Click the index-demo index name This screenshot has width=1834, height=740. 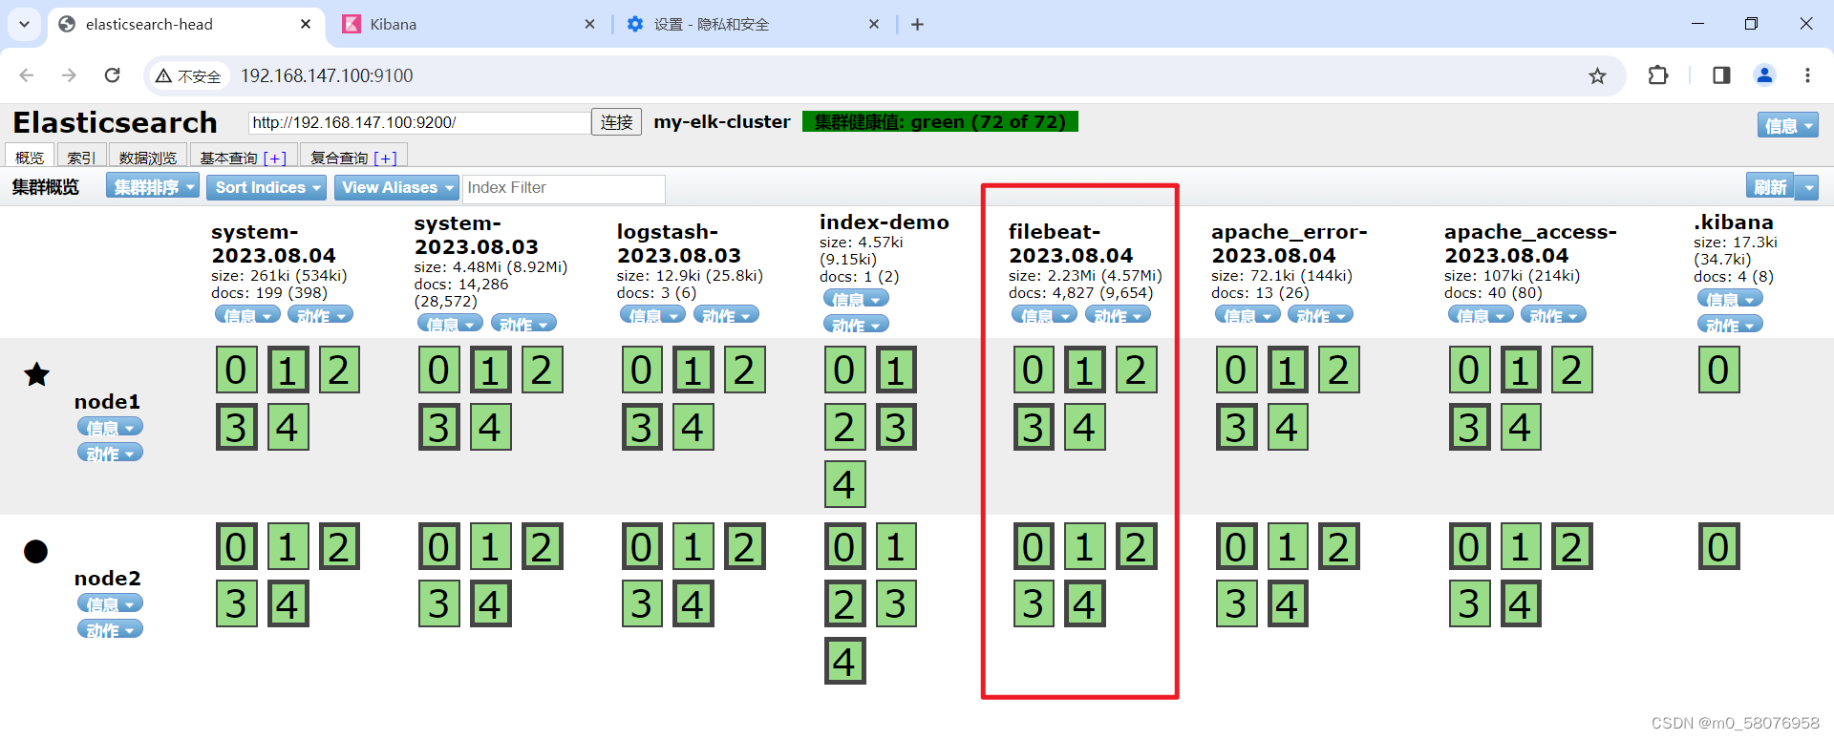point(885,222)
